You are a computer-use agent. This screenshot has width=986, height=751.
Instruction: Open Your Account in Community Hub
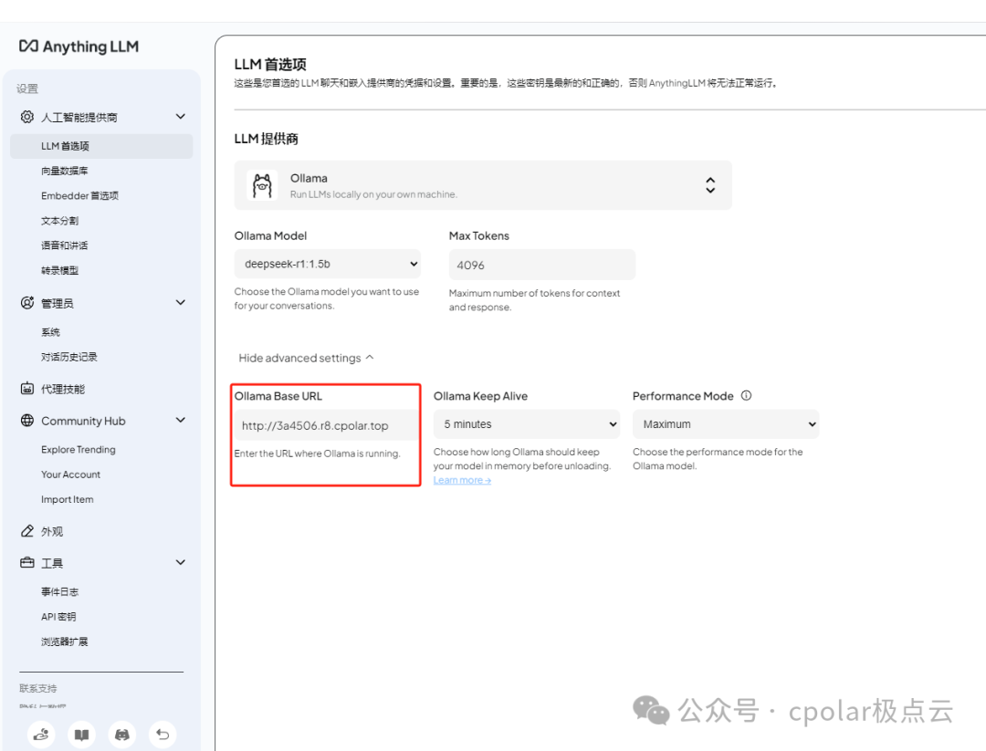pyautogui.click(x=71, y=475)
